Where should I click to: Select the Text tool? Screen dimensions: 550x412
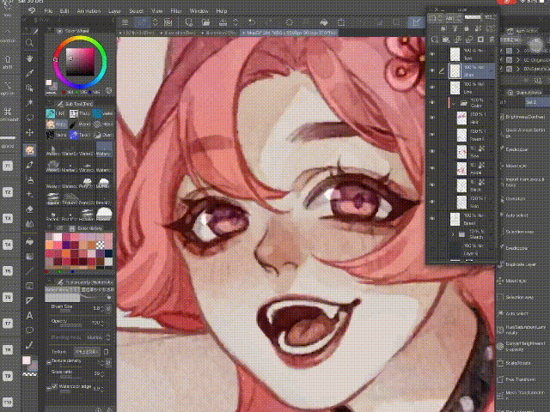pyautogui.click(x=30, y=316)
